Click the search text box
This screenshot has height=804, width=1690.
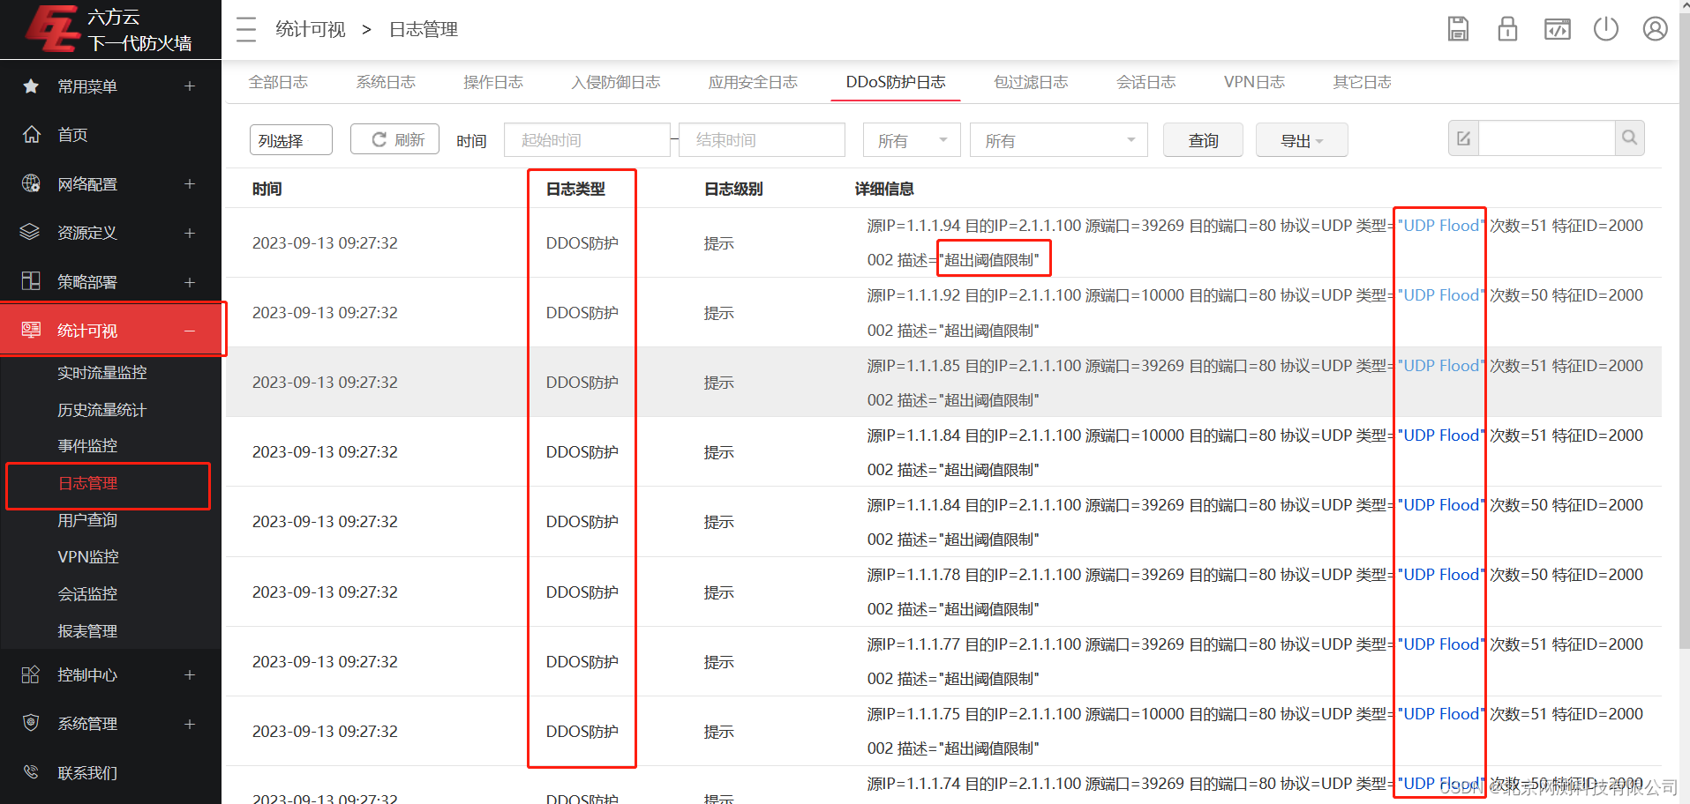click(x=1547, y=138)
